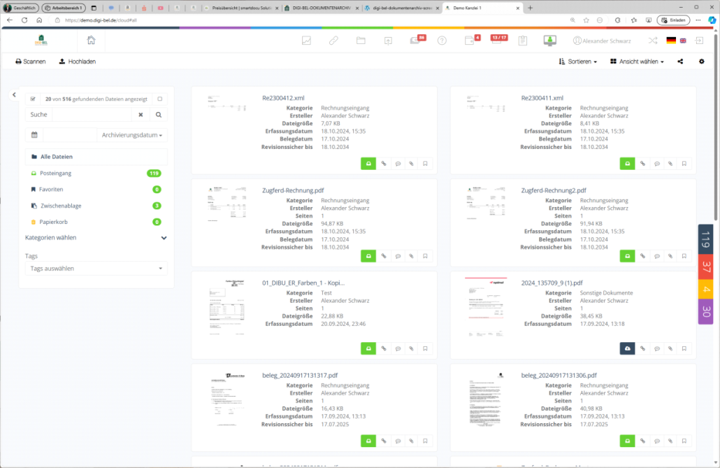Screen dimensions: 720x468
Task: Toggle favorite bookmark on Zugferd-Rechnung.pdf
Action: click(x=425, y=256)
